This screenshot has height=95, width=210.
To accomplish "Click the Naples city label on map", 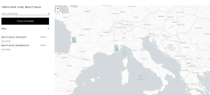I will (x=150, y=72).
